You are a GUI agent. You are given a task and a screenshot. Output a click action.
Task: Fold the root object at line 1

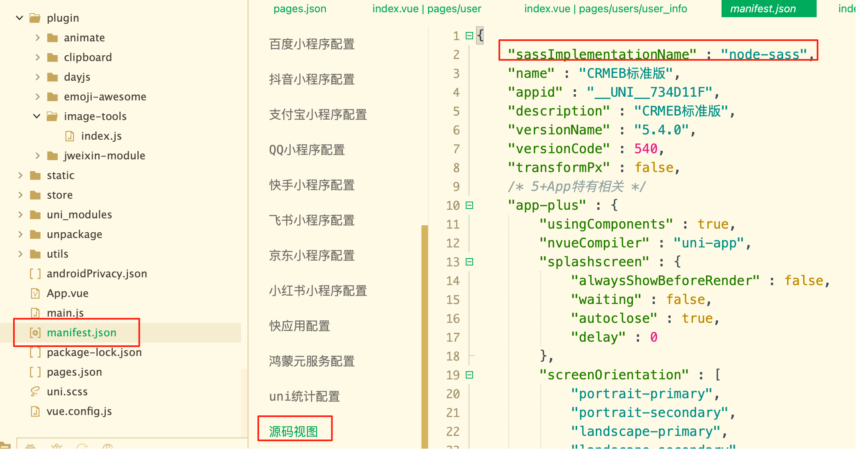469,36
